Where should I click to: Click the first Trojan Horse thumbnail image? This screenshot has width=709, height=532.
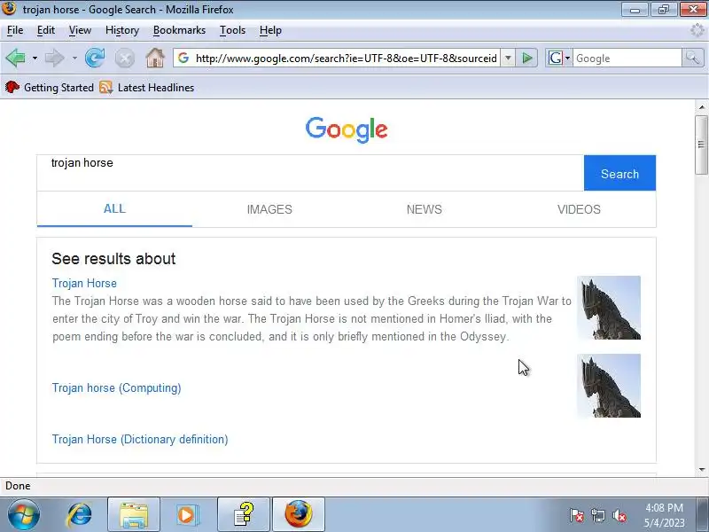click(x=609, y=308)
